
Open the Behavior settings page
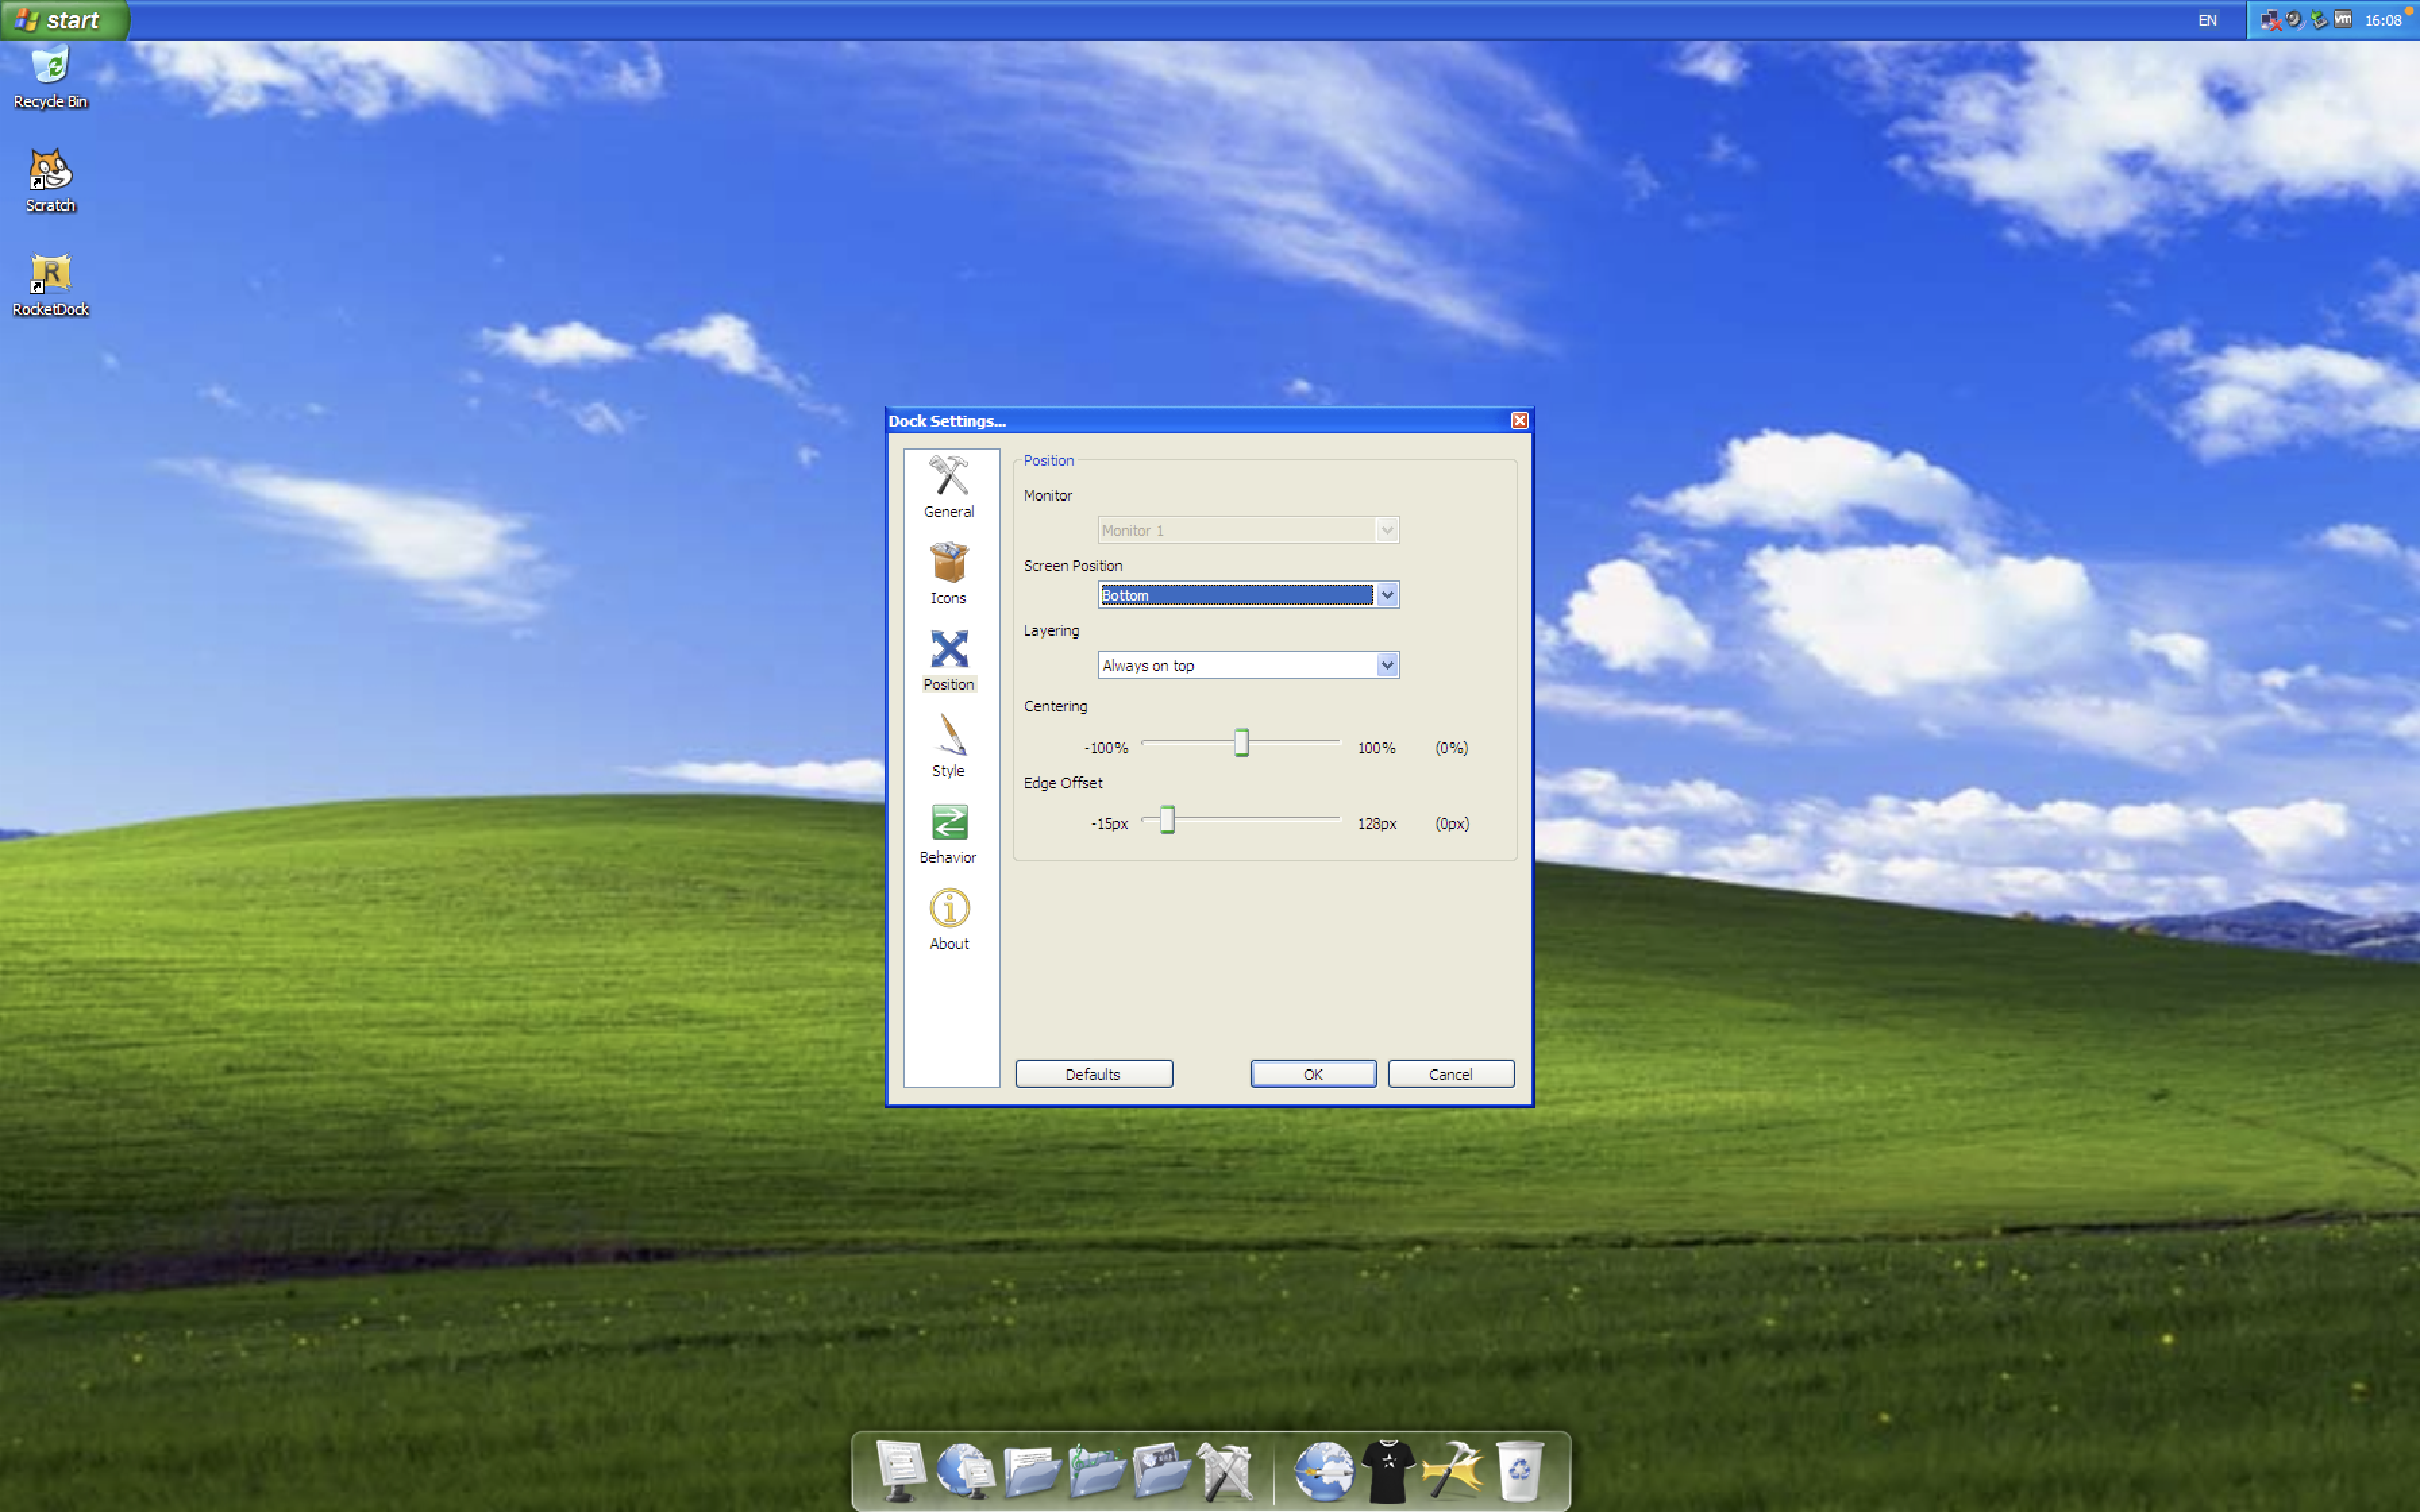pos(948,832)
